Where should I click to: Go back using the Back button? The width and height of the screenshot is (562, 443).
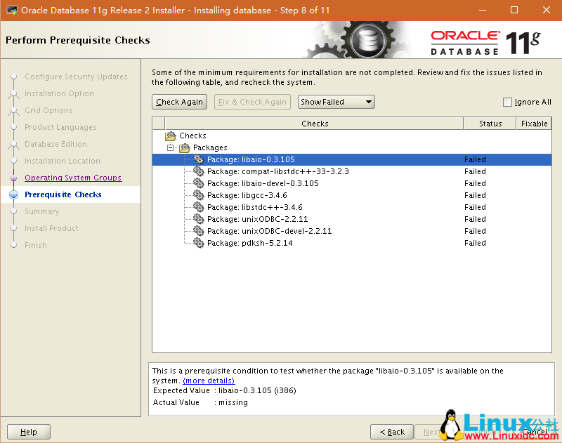pyautogui.click(x=391, y=432)
